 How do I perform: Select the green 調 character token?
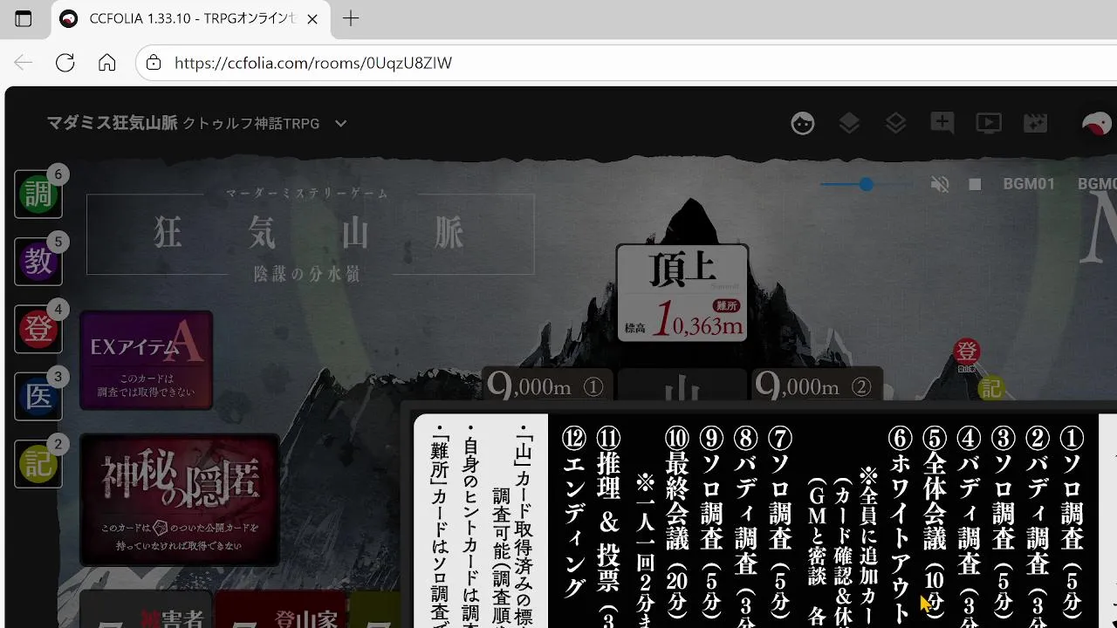[x=38, y=194]
